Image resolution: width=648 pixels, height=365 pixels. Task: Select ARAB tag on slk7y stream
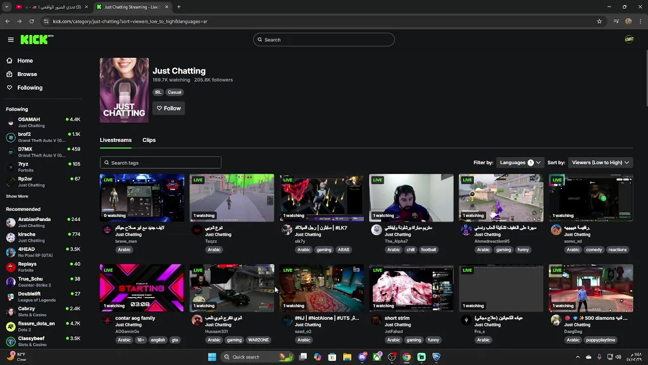343,249
